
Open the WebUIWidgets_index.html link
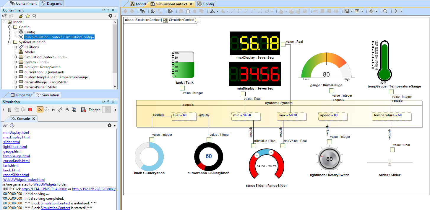click(x=24, y=180)
